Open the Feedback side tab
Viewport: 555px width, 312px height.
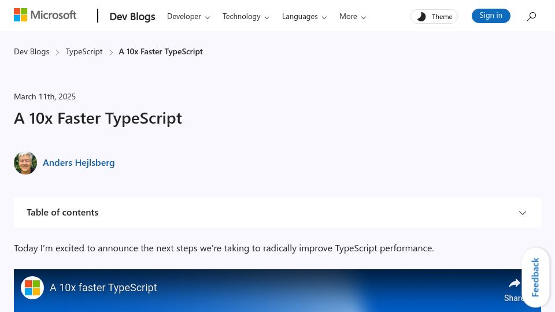tap(535, 277)
